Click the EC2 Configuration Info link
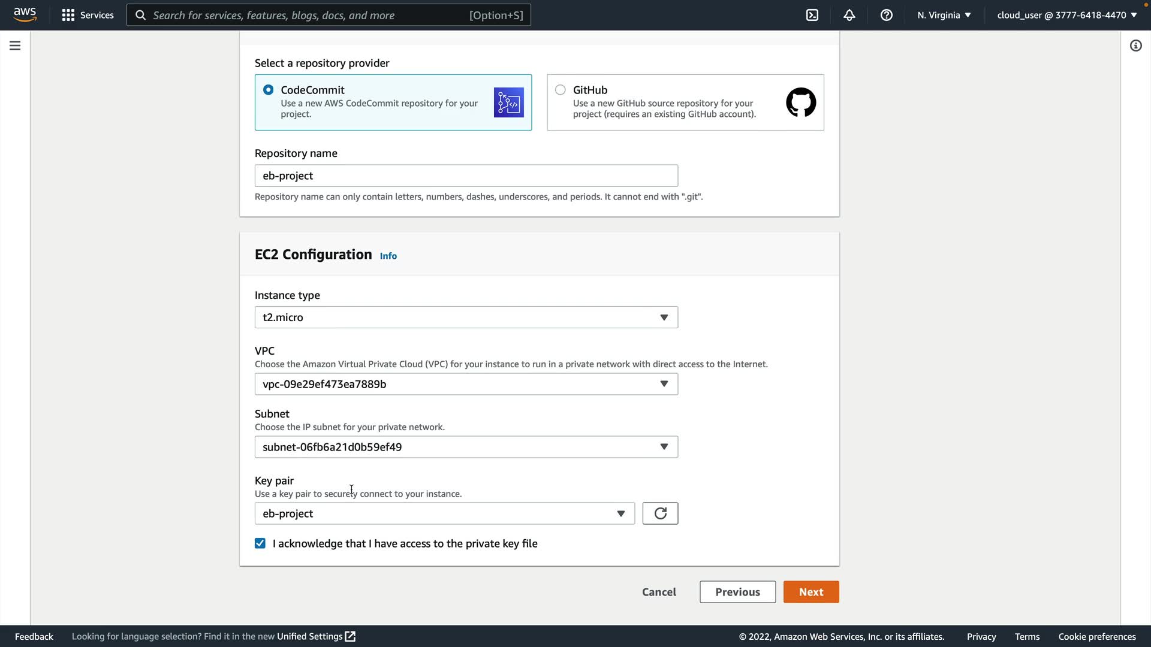Image resolution: width=1151 pixels, height=647 pixels. (x=388, y=256)
